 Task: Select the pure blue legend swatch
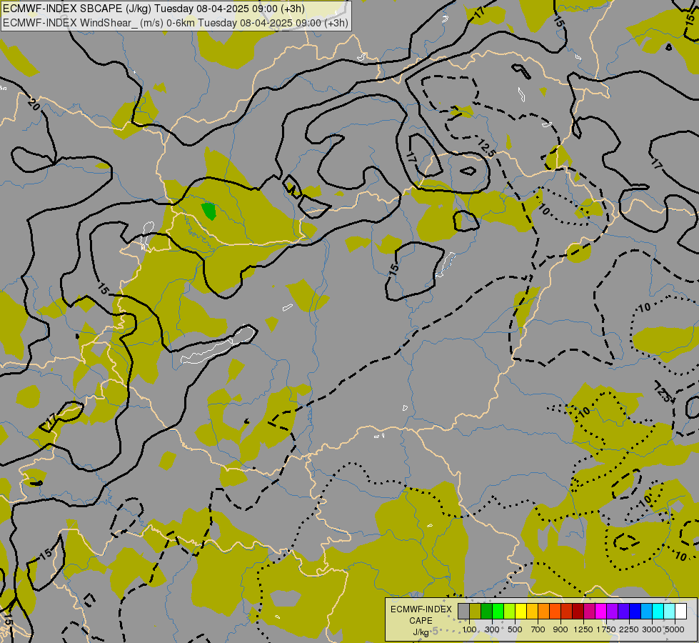(x=635, y=612)
